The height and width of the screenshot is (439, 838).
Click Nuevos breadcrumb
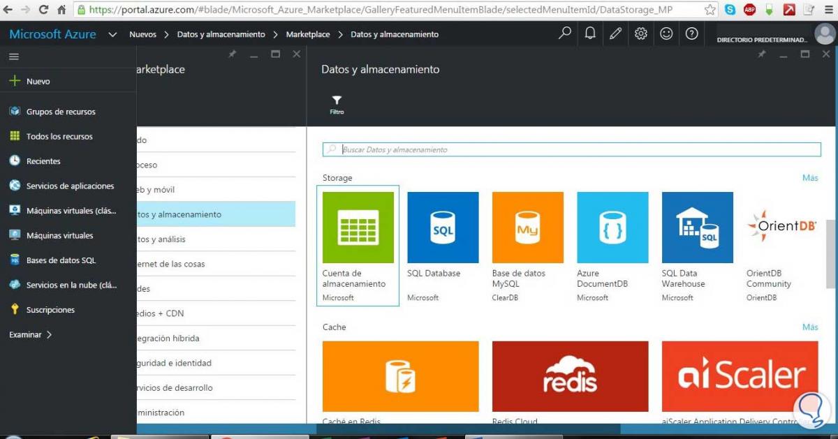coord(143,34)
